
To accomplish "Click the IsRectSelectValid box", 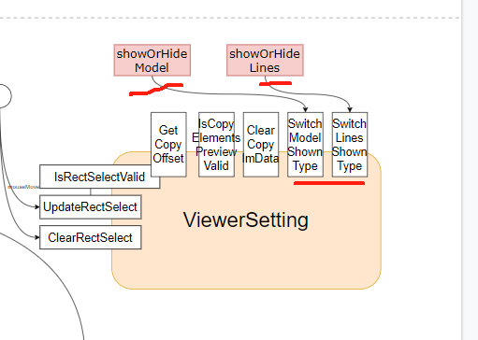I will 100,177.
